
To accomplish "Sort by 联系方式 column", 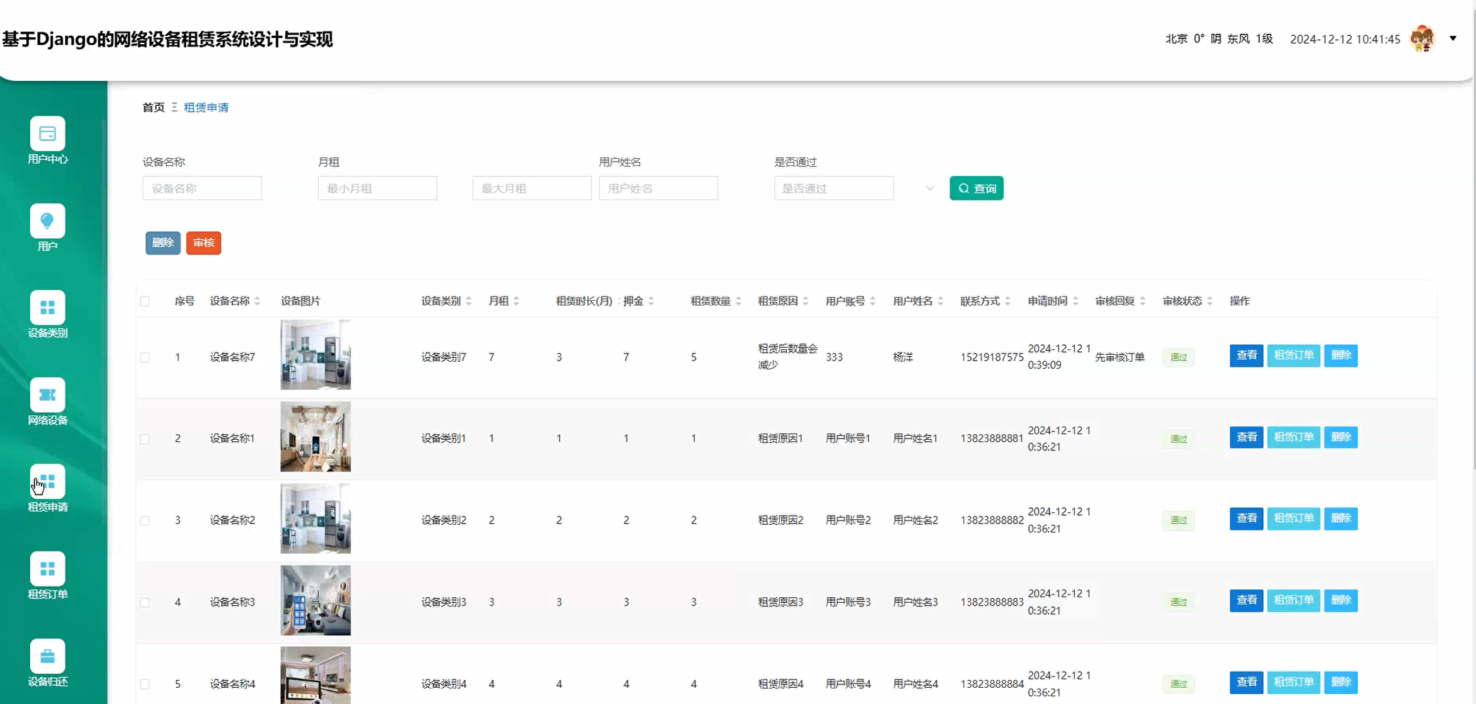I will (1007, 301).
